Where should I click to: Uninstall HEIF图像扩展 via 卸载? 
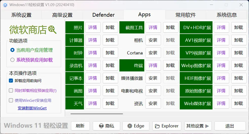coord(239,78)
